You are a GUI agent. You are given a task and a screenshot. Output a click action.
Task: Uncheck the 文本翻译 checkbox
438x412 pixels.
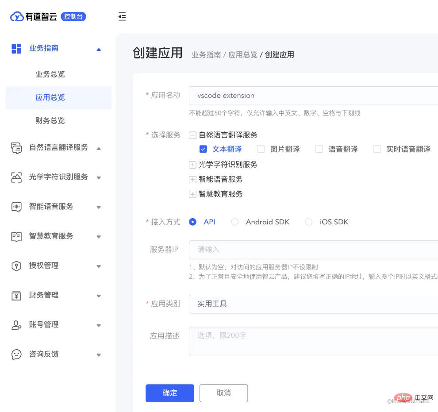coord(203,149)
